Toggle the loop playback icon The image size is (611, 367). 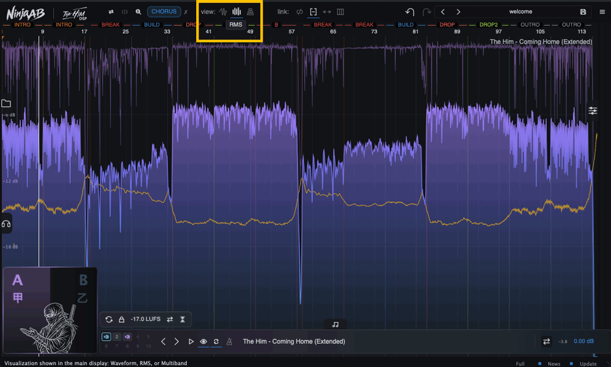click(216, 342)
